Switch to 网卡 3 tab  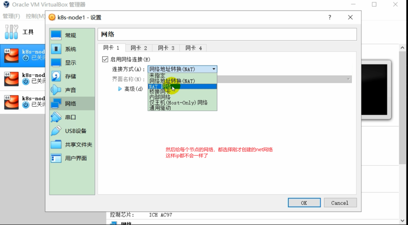(x=166, y=48)
